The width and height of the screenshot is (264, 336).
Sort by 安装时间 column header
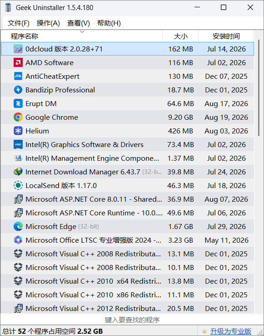pos(226,36)
